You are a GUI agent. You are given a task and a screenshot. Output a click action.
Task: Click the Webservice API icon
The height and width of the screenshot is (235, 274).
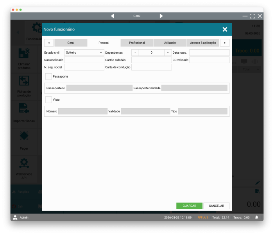click(24, 164)
